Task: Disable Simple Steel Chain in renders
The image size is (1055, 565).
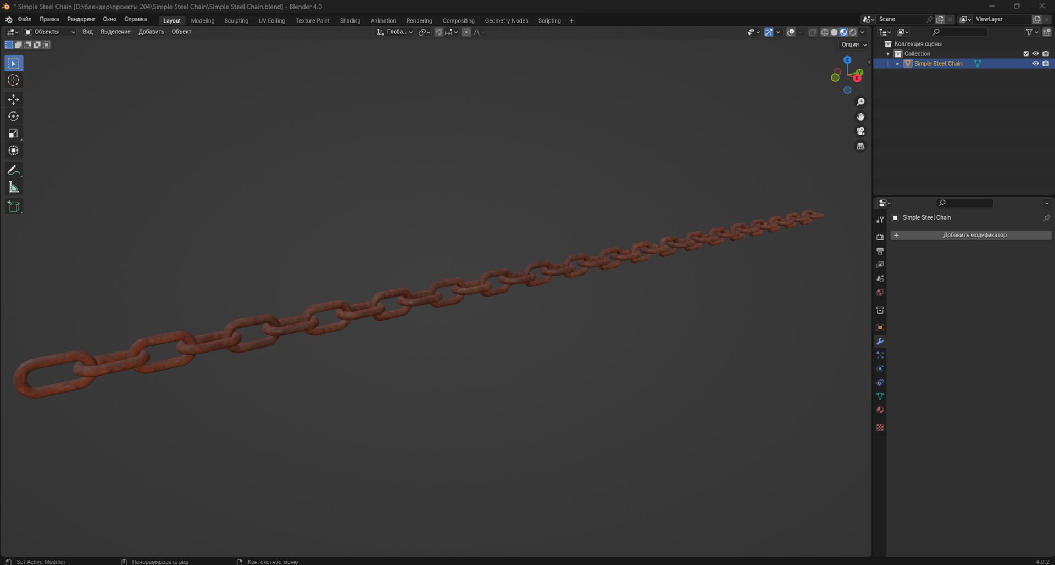Action: point(1046,64)
